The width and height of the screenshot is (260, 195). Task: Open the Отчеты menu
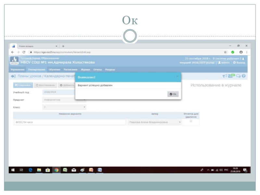coord(97,70)
